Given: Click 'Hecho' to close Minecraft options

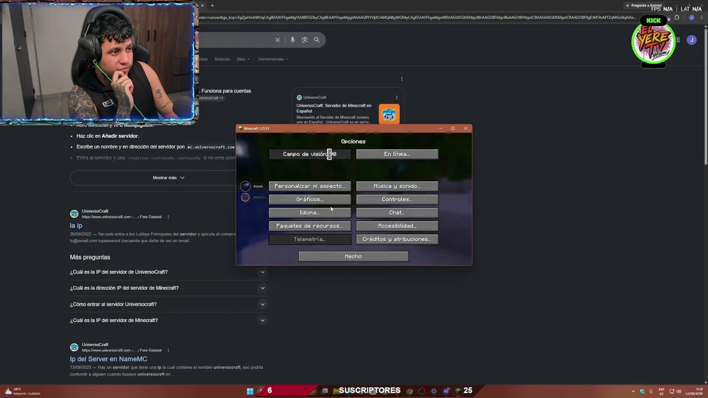Looking at the screenshot, I should click(x=353, y=256).
